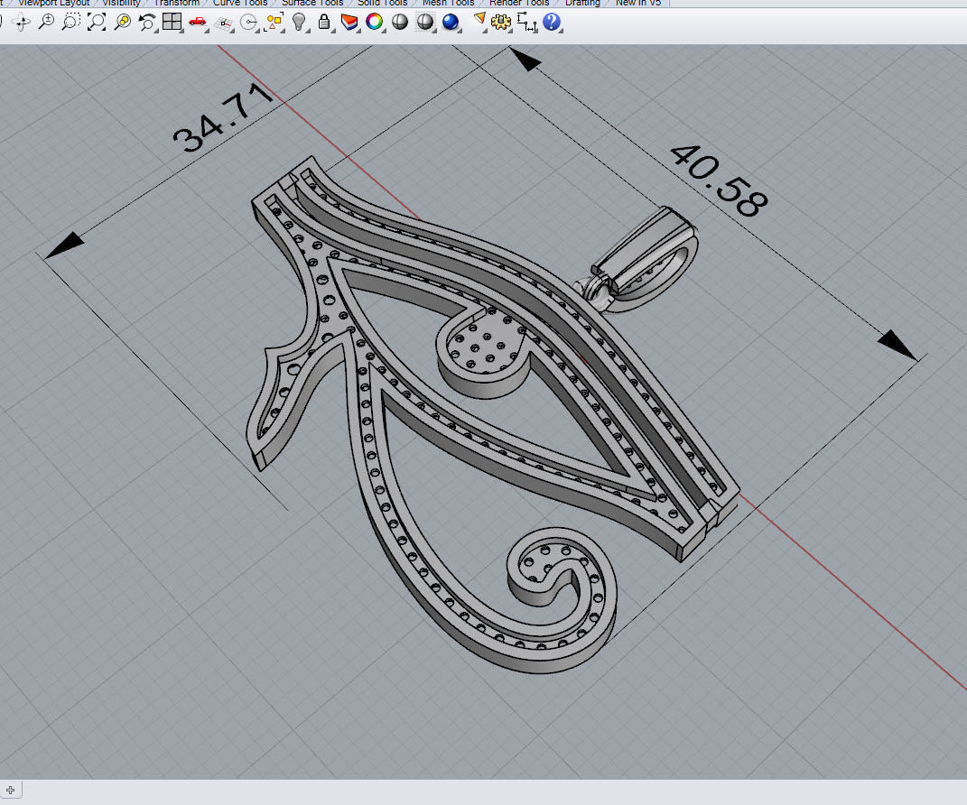Choose the Zoom Window tool
The image size is (967, 805).
point(71,23)
